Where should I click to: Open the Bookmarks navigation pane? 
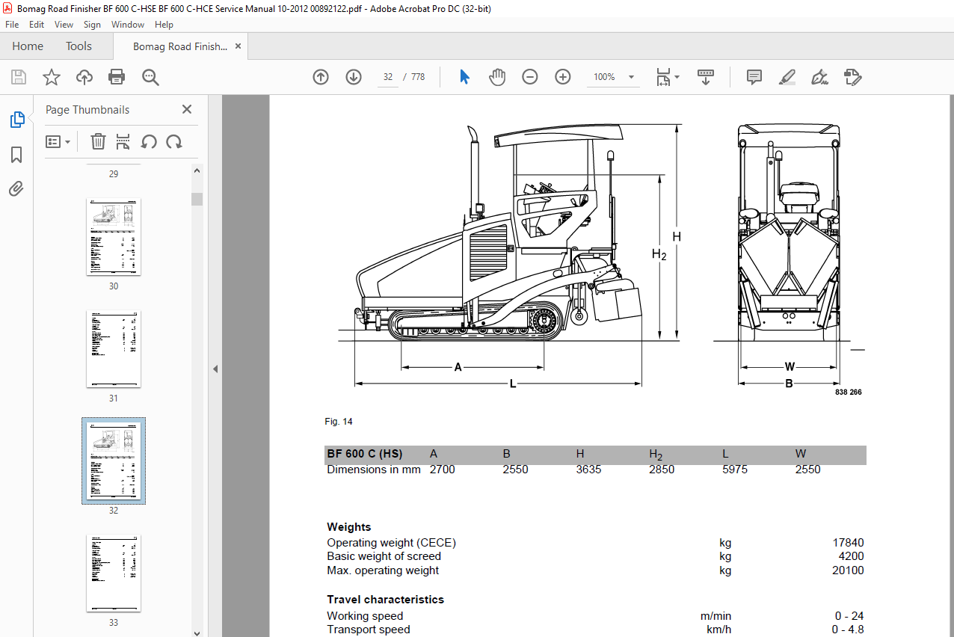pos(16,155)
